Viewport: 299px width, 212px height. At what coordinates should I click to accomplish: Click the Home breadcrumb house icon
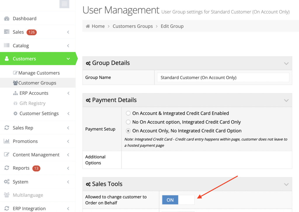tap(88, 26)
